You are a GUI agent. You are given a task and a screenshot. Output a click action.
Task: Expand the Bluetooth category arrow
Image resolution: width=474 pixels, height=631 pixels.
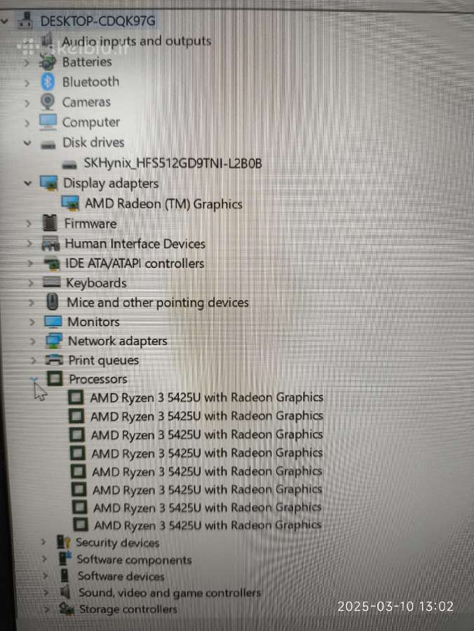[27, 83]
